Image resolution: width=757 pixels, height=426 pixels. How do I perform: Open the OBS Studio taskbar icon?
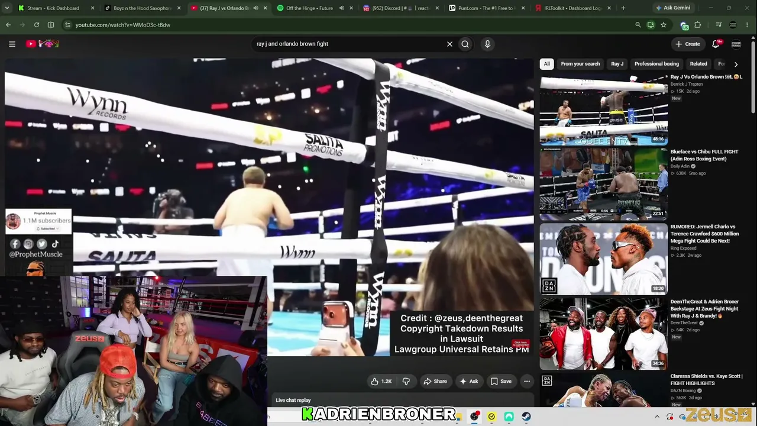click(474, 417)
